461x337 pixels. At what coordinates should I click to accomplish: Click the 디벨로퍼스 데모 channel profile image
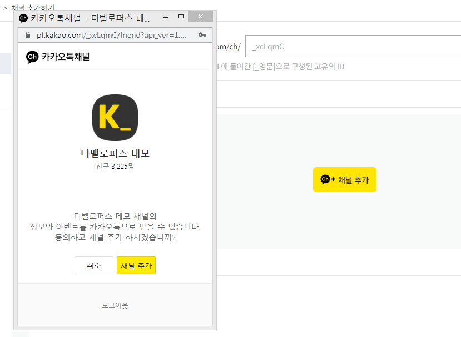[x=115, y=117]
